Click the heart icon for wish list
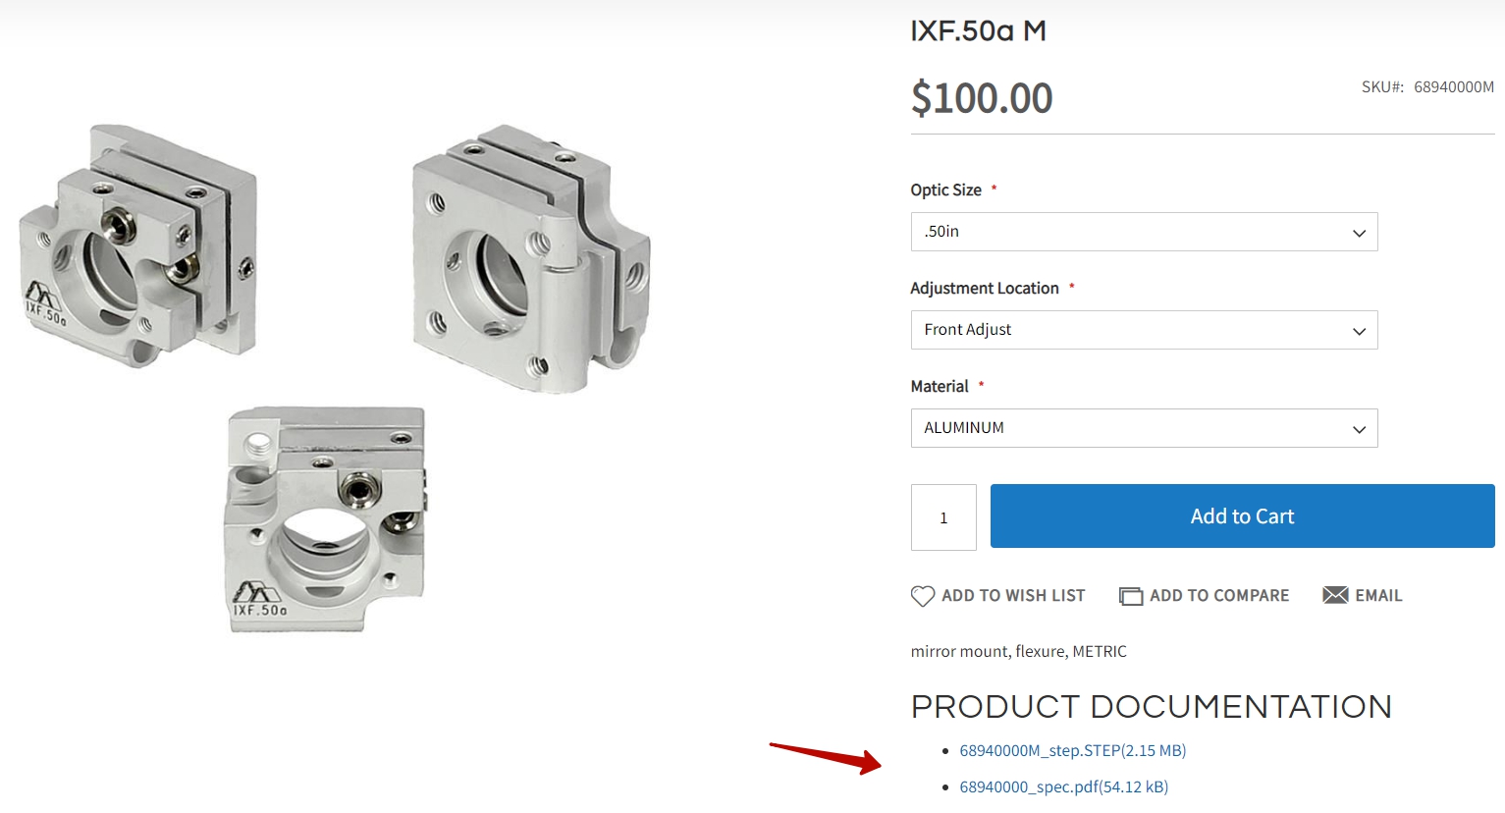The height and width of the screenshot is (813, 1505). tap(922, 596)
